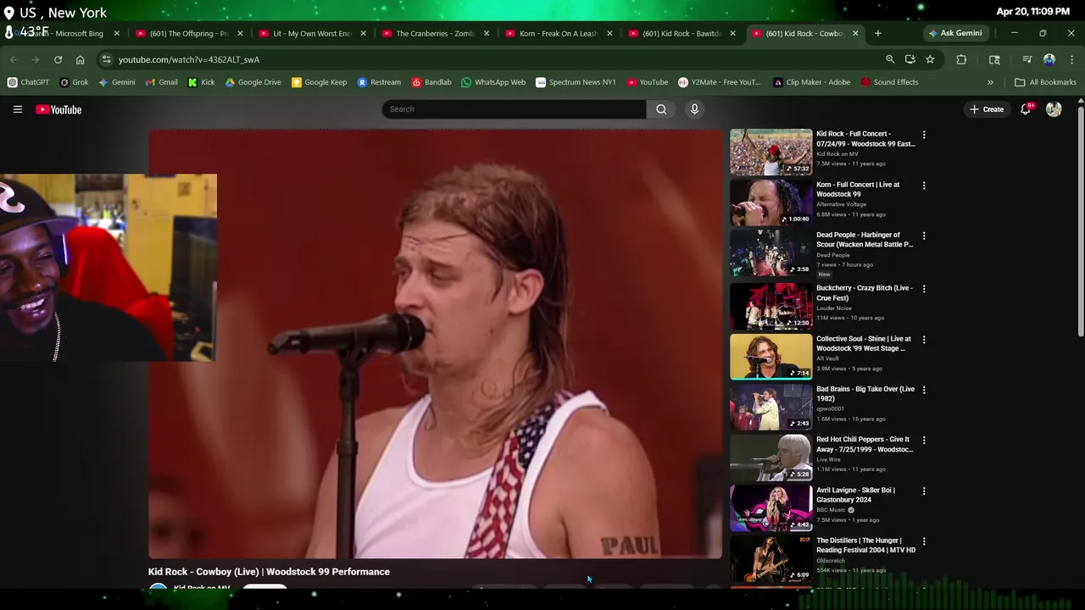Open Korn Full Concert Woodstock 99 thumbnail

771,202
